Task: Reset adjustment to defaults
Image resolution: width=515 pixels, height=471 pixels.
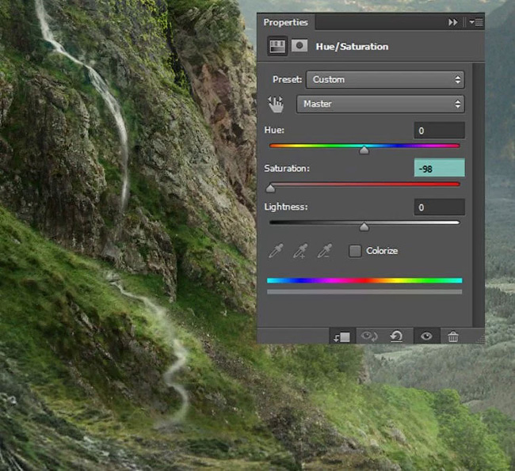Action: (x=396, y=336)
